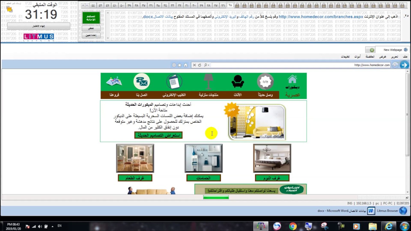The image size is (411, 231).
Task: Open the ملف menu
Action: pos(405,57)
